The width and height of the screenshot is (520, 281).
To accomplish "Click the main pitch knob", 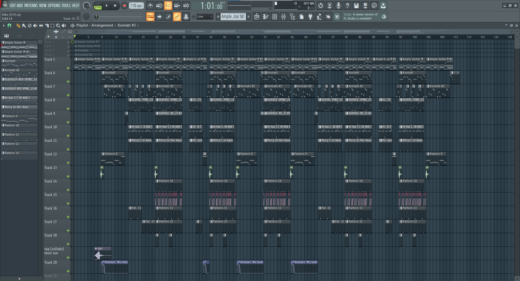I will 86,16.
